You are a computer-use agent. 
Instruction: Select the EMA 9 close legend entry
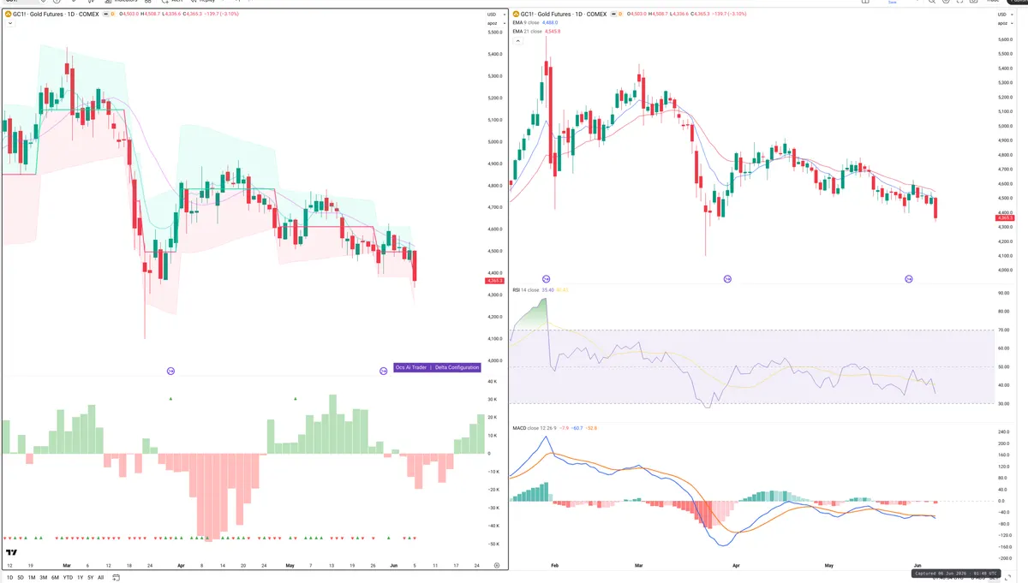point(527,23)
